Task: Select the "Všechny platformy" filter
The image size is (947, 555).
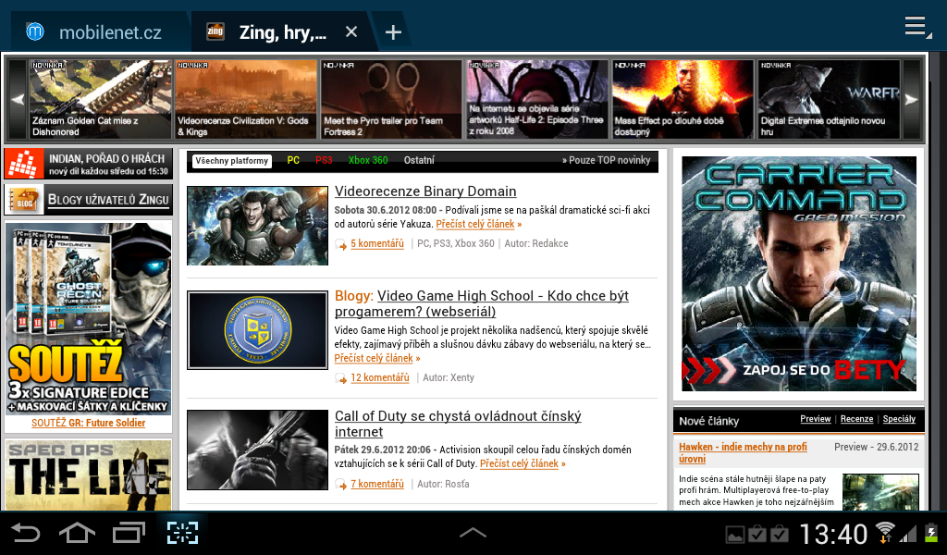Action: (x=230, y=160)
